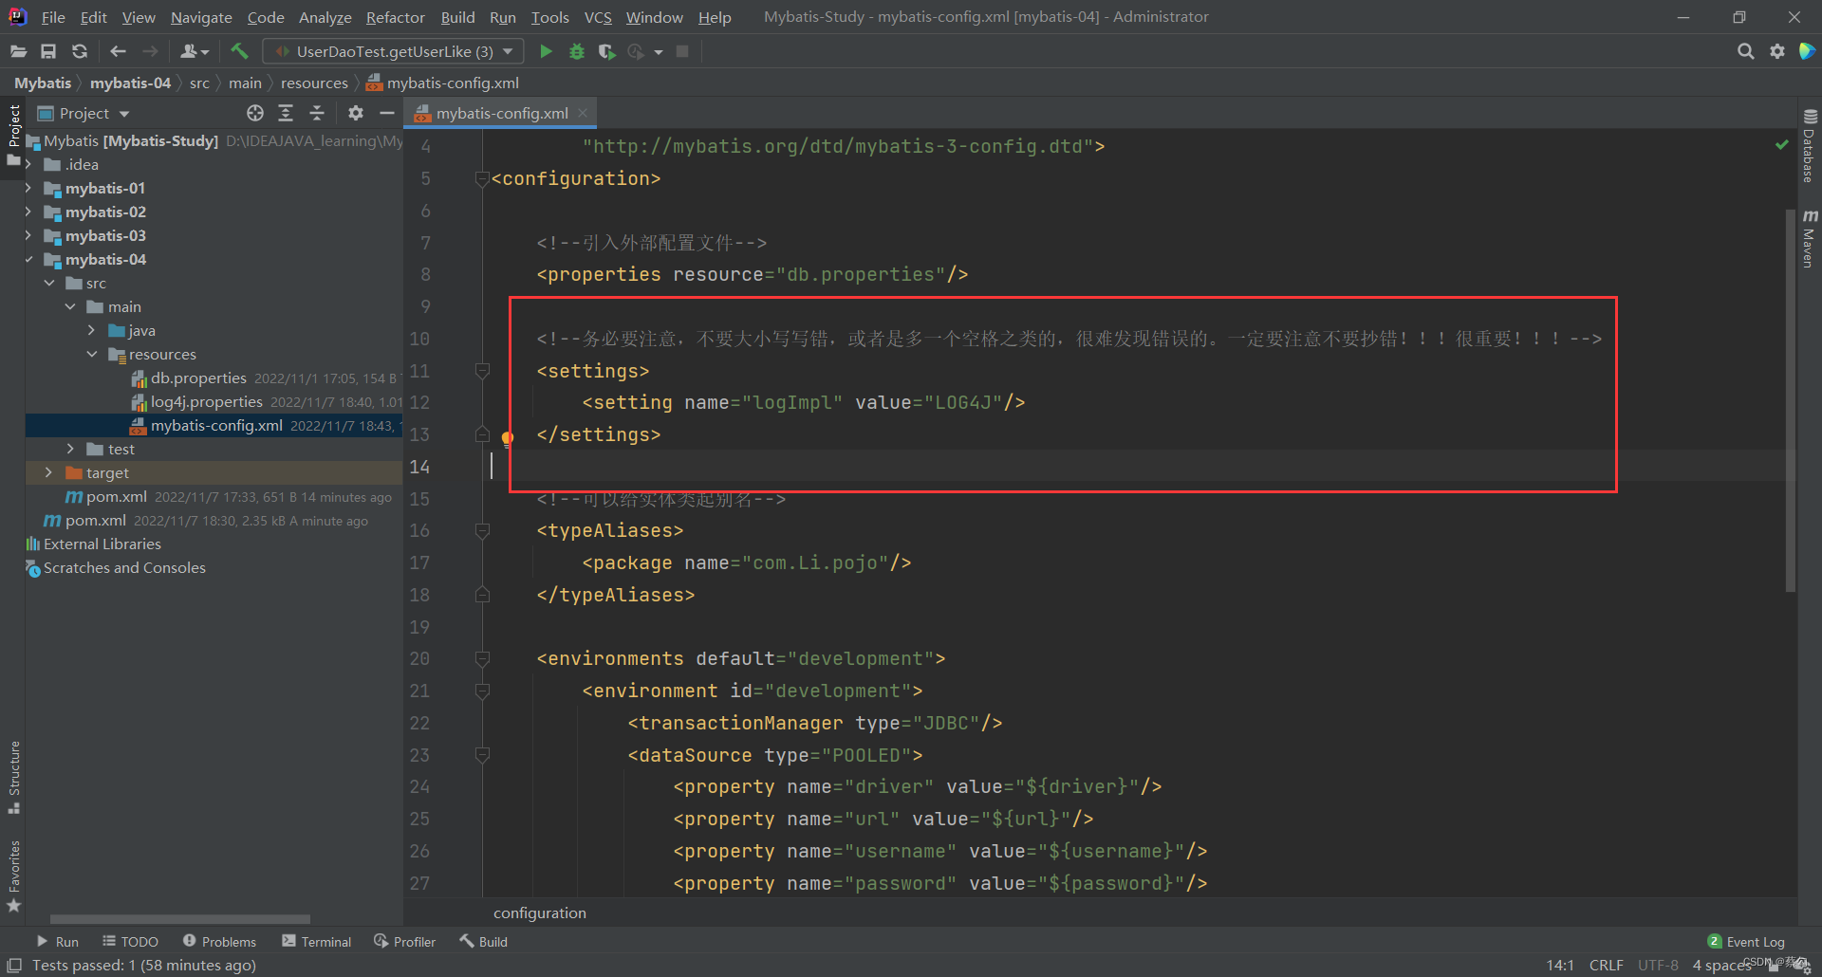Open the Run tool window button
Viewport: 1822px width, 977px height.
pyautogui.click(x=58, y=942)
